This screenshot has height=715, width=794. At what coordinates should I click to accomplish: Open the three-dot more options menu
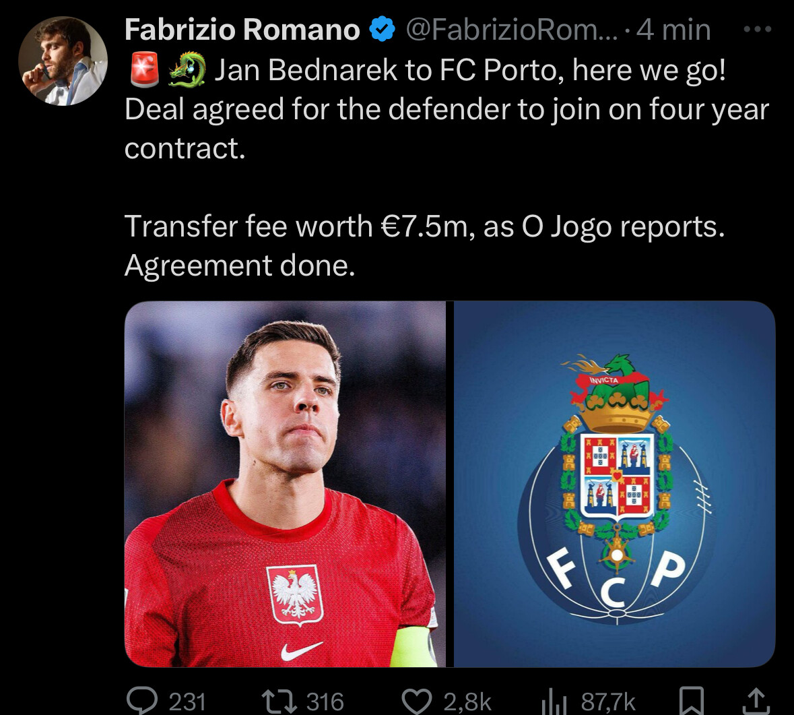[x=757, y=30]
